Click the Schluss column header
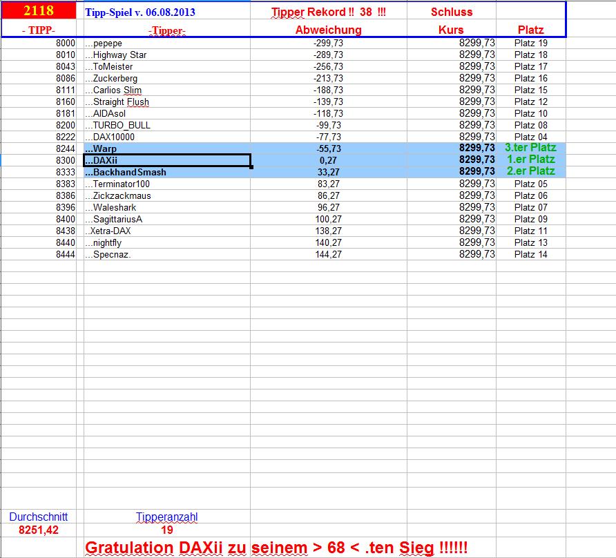This screenshot has width=616, height=558. coord(452,11)
